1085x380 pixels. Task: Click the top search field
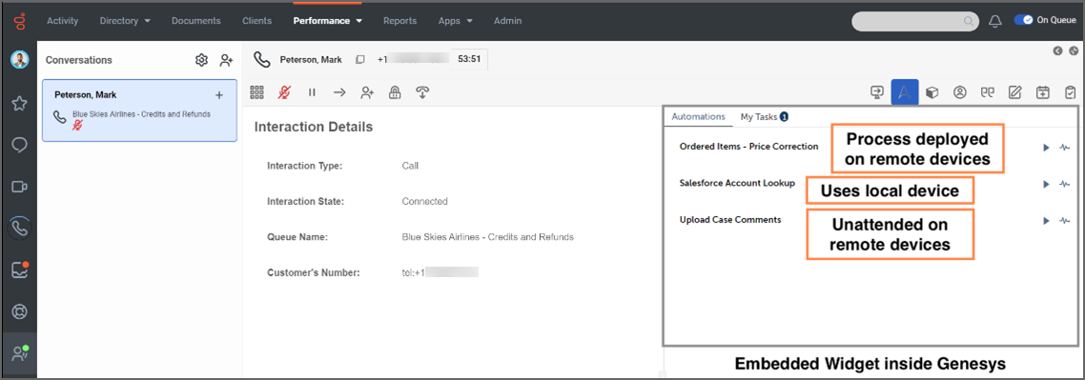(x=915, y=21)
